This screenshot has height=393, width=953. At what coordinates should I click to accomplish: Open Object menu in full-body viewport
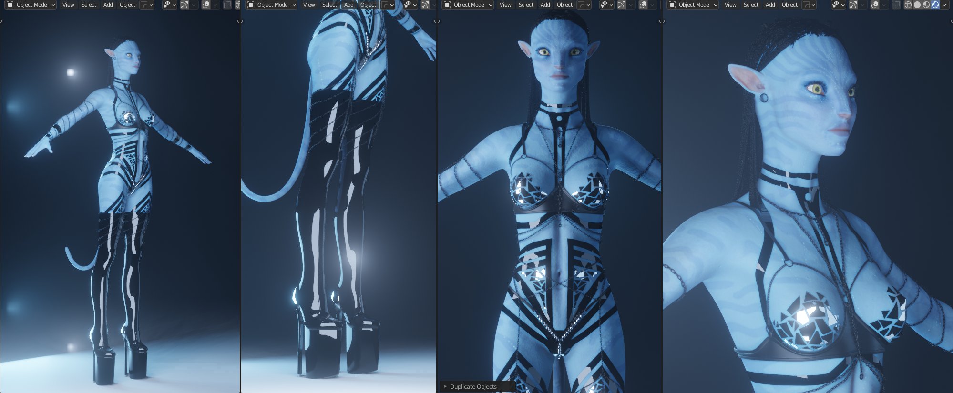(x=128, y=5)
